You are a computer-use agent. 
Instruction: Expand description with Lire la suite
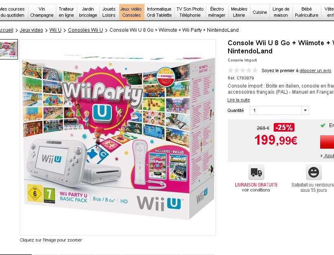[x=239, y=100]
